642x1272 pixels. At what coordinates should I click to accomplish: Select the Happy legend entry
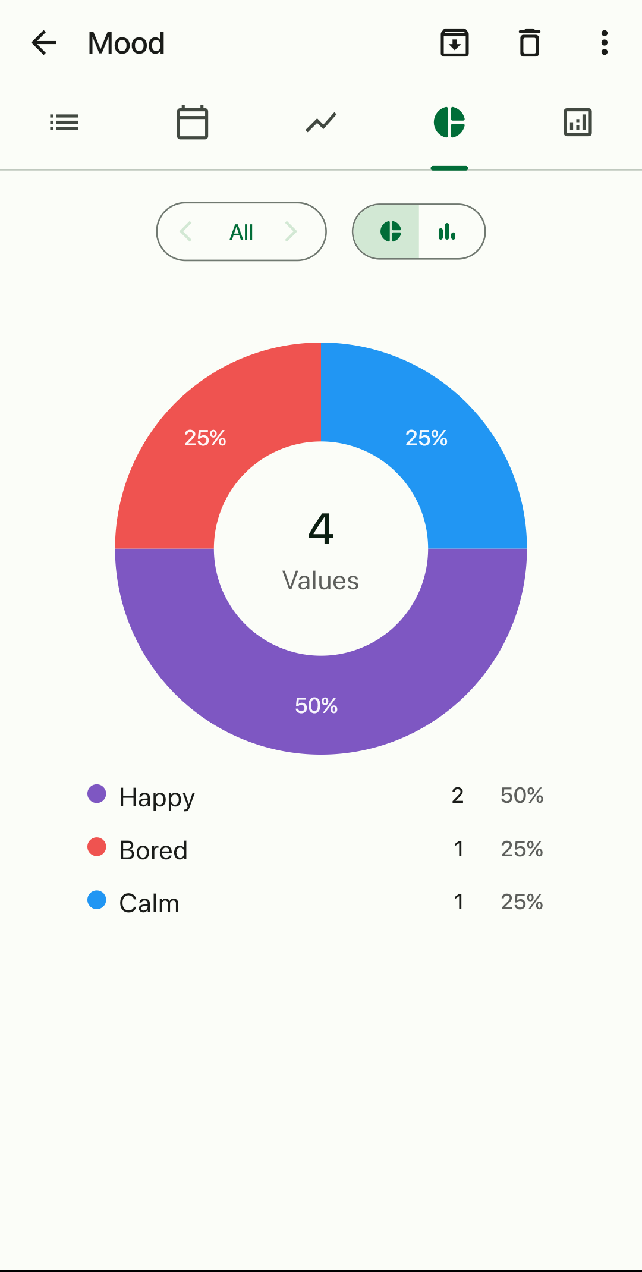coord(156,796)
